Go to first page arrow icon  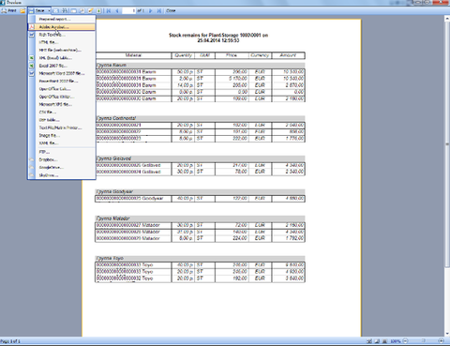tap(109, 10)
